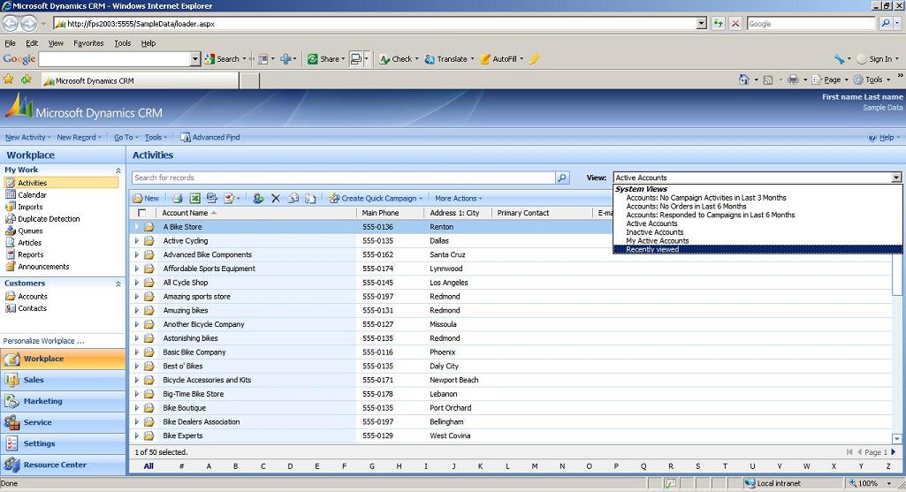Open Calendar in the Workplace sidebar
The height and width of the screenshot is (492, 906).
coord(32,194)
